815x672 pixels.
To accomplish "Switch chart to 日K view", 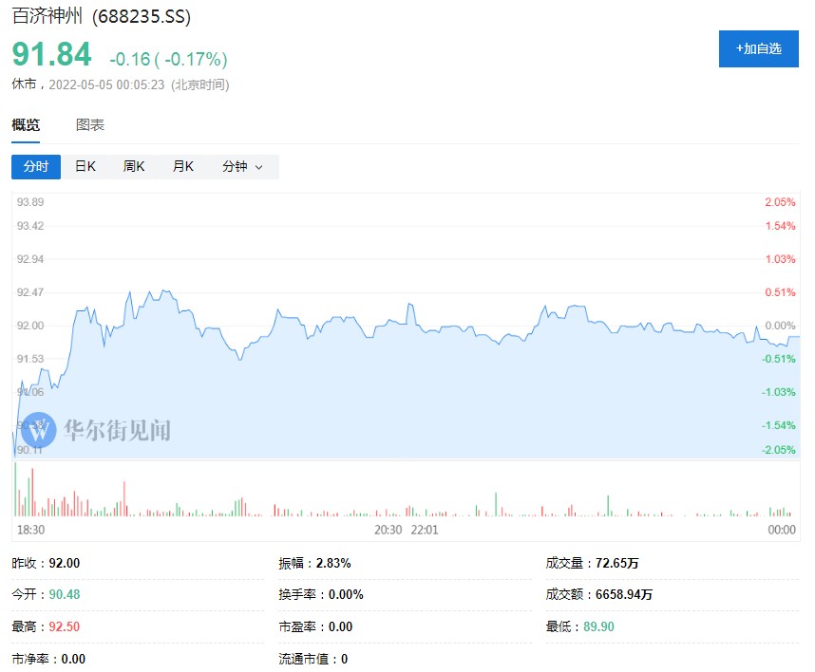I will tap(85, 166).
